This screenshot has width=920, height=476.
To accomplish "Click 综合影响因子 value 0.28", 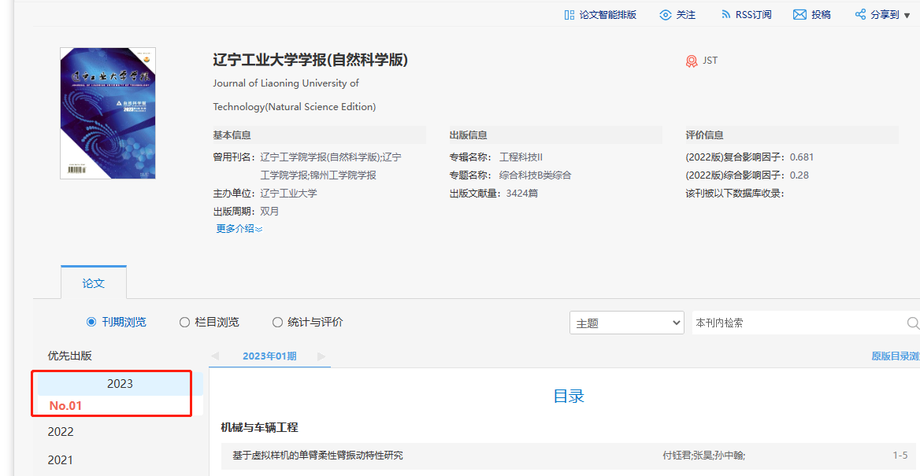I will 799,175.
